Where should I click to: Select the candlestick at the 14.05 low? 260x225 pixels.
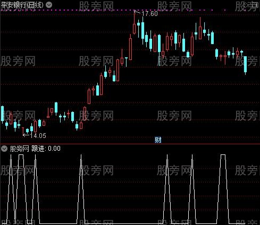click(23, 131)
